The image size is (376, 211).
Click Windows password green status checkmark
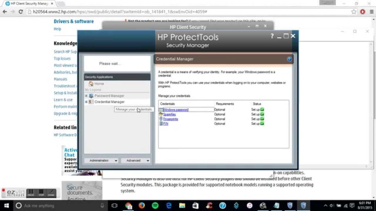click(262, 110)
